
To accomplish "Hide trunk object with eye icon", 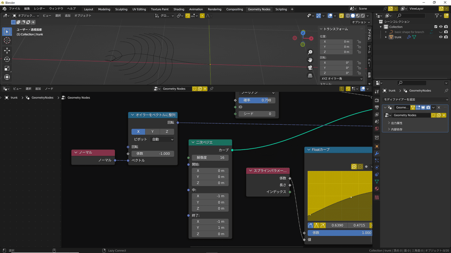I will pos(441,37).
